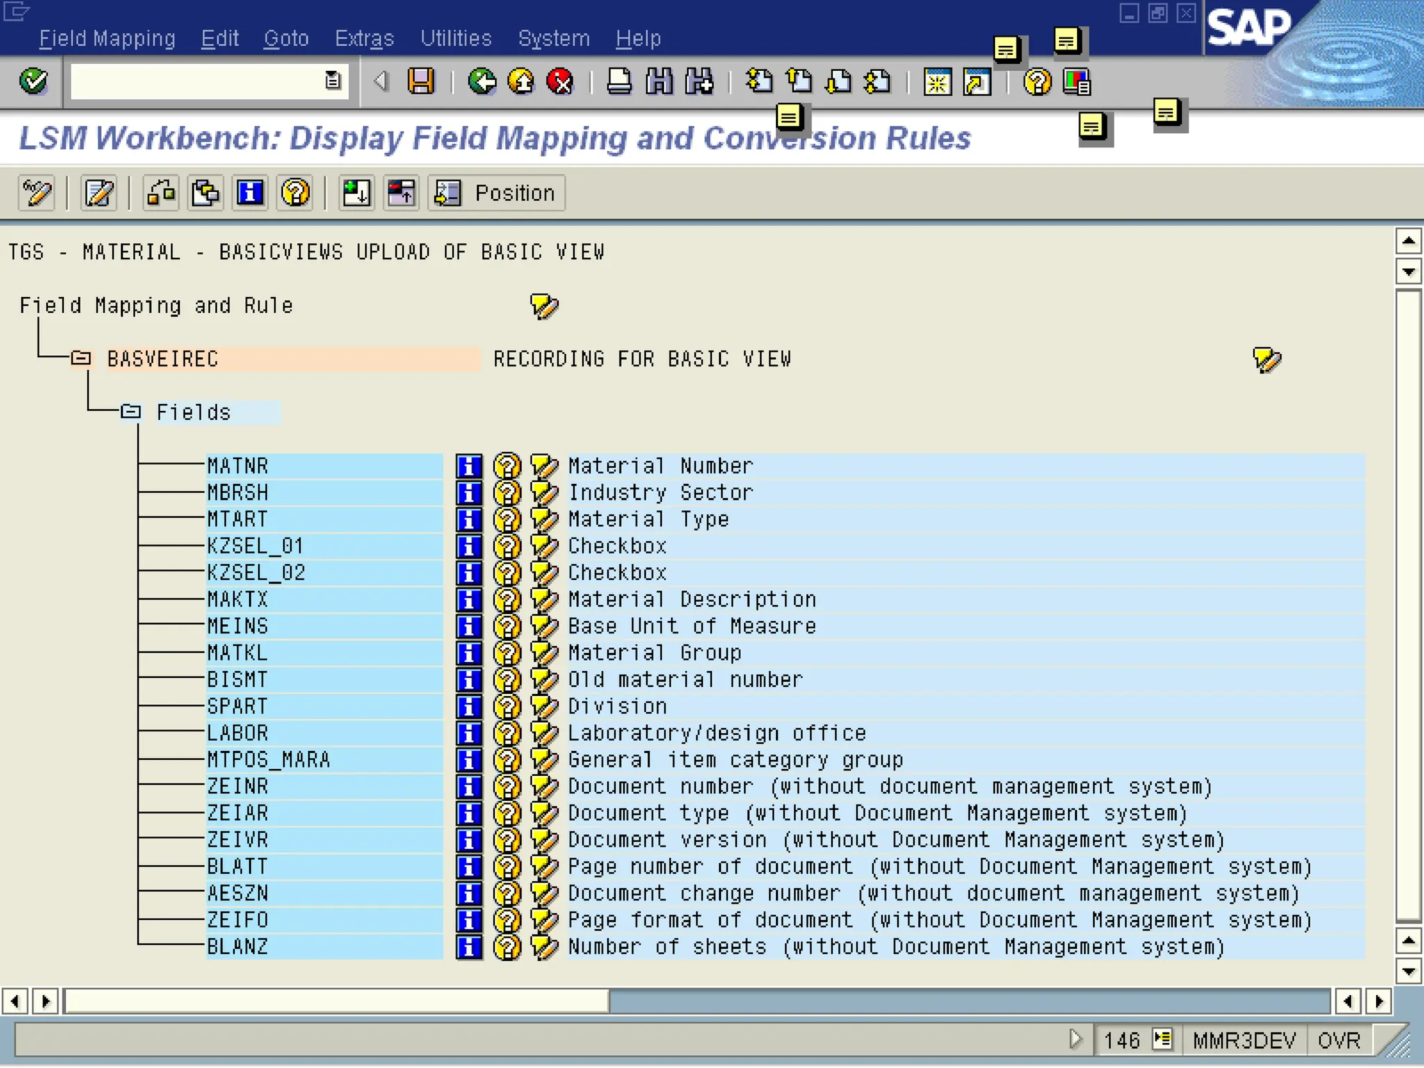The image size is (1424, 1068).
Task: Open the command field history dropdown
Action: [333, 81]
